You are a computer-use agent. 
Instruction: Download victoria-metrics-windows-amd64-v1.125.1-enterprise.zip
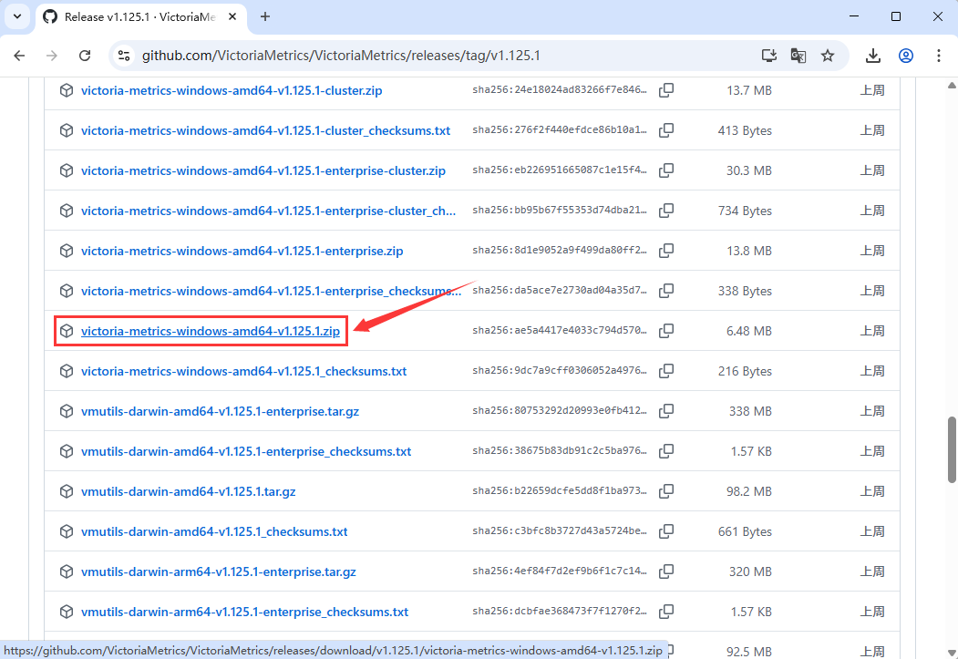(x=242, y=251)
